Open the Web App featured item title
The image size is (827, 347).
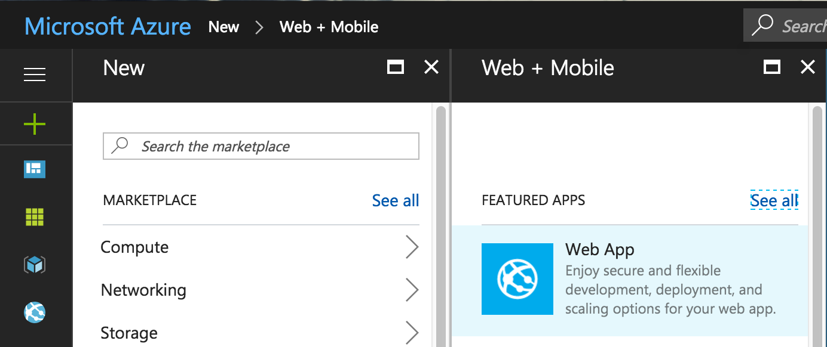[x=600, y=249]
